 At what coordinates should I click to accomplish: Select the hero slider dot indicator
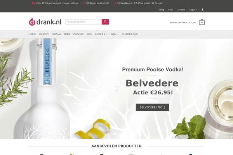115,134
